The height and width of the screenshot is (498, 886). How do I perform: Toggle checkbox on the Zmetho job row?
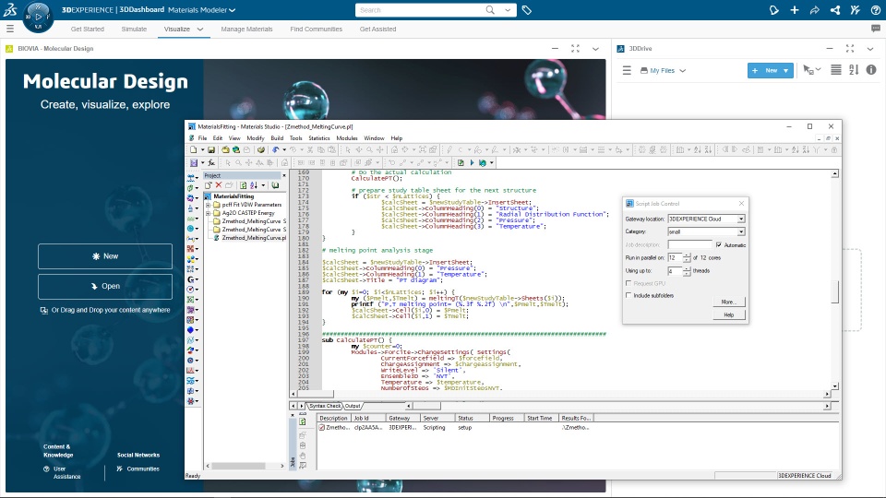coord(321,428)
